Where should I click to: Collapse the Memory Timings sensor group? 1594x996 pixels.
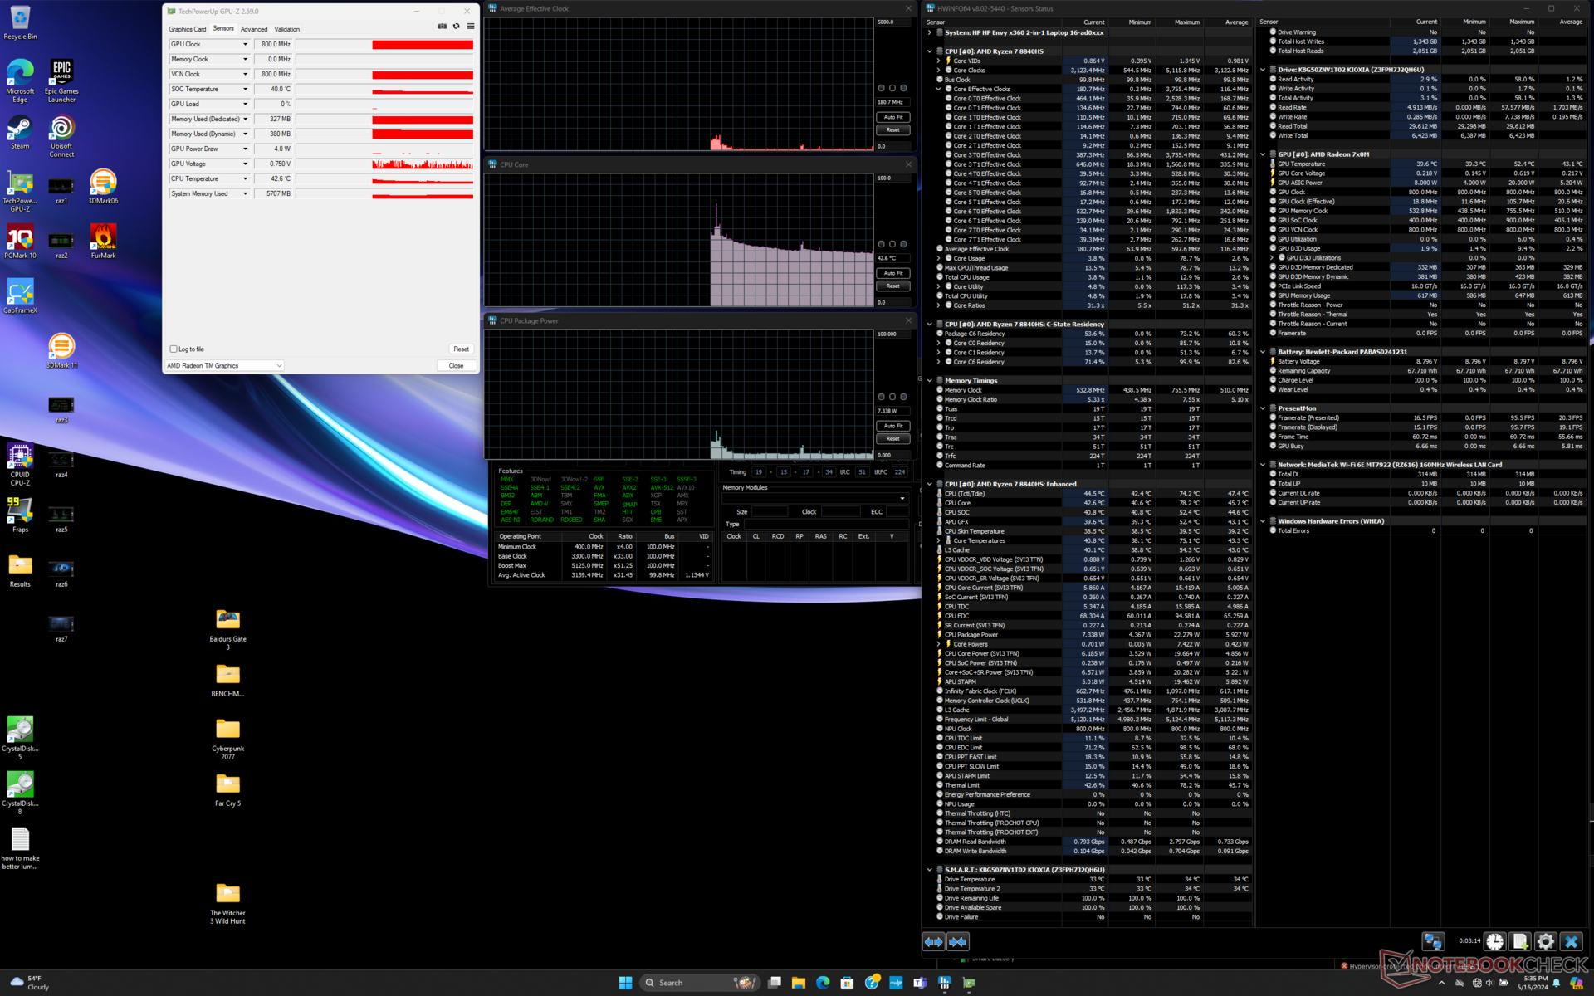pyautogui.click(x=930, y=381)
